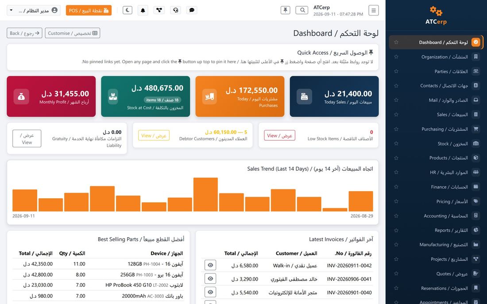This screenshot has height=304, width=487.
Task: Open the Today Sales card
Action: (x=334, y=96)
